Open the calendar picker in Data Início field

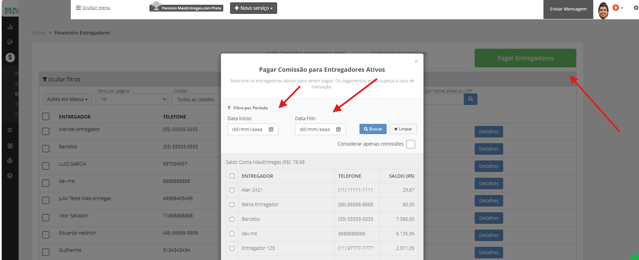[x=271, y=129]
